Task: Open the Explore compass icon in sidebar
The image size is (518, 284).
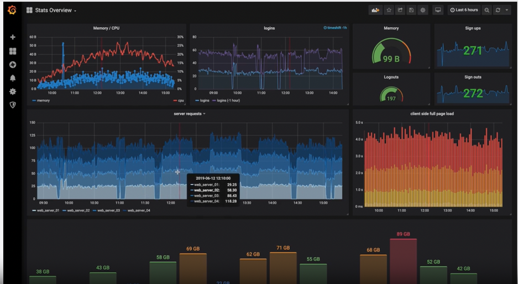Action: [x=13, y=65]
